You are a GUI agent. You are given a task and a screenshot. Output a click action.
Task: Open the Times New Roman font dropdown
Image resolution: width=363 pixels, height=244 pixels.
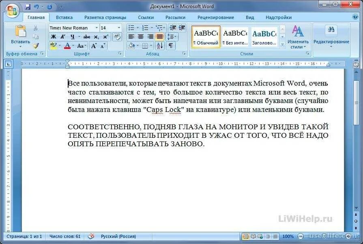[97, 28]
